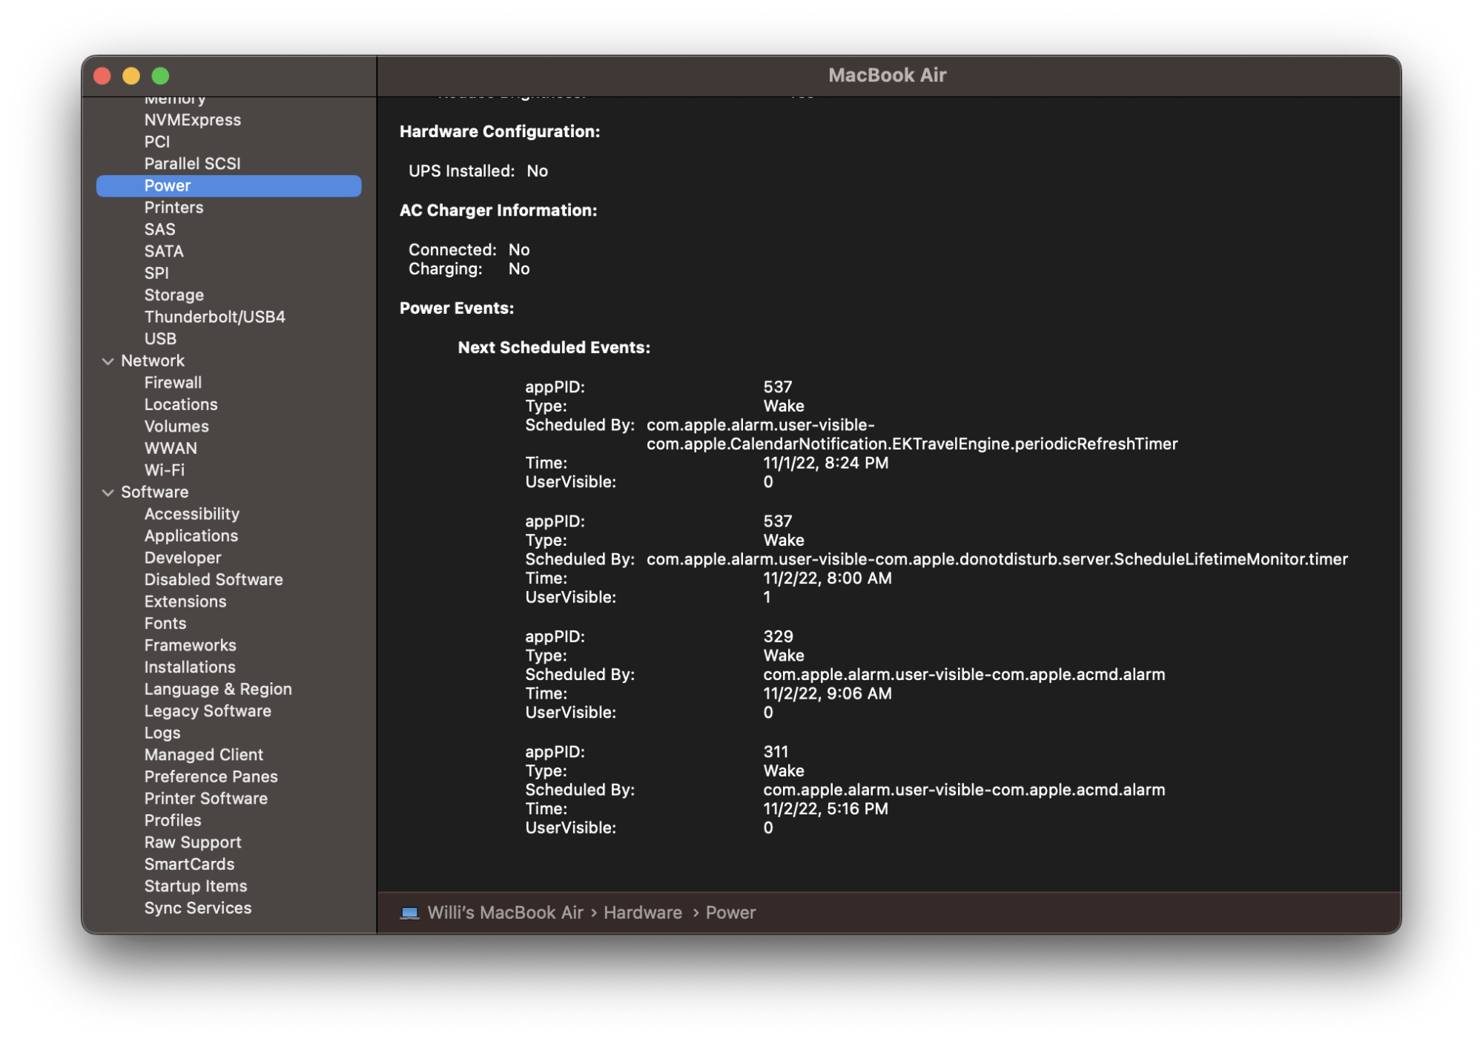Open the Parallel SCSI entry
This screenshot has height=1042, width=1483.
pos(192,163)
